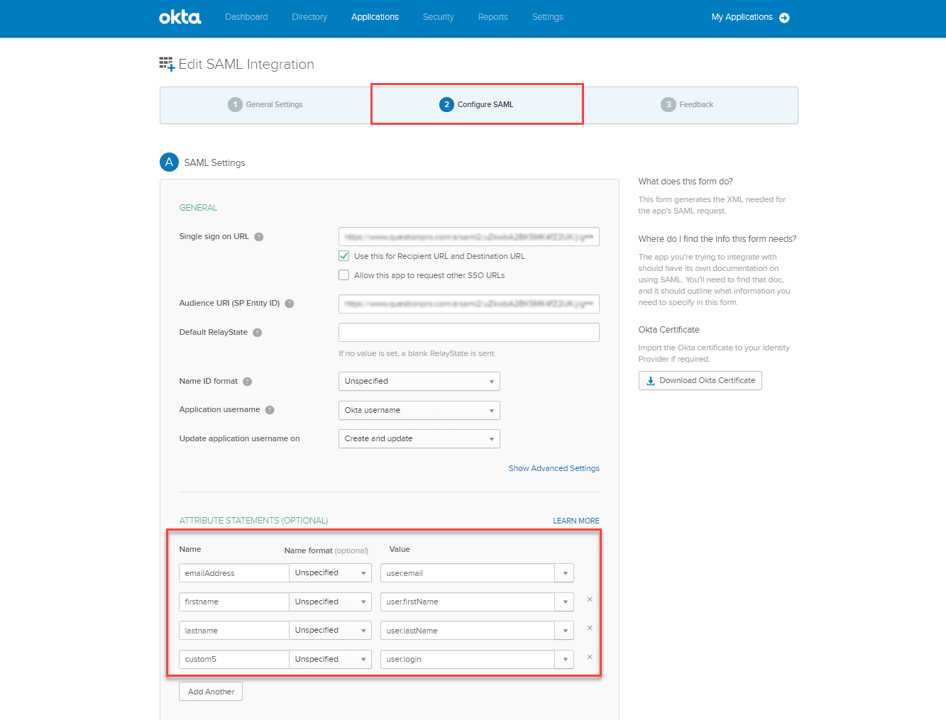Image resolution: width=946 pixels, height=720 pixels.
Task: Click help icon beside Application username
Action: 270,410
